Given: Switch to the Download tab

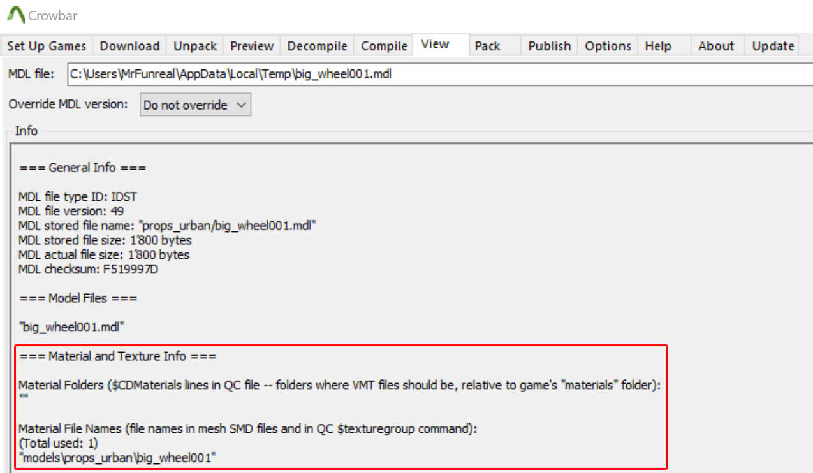Looking at the screenshot, I should (x=129, y=46).
